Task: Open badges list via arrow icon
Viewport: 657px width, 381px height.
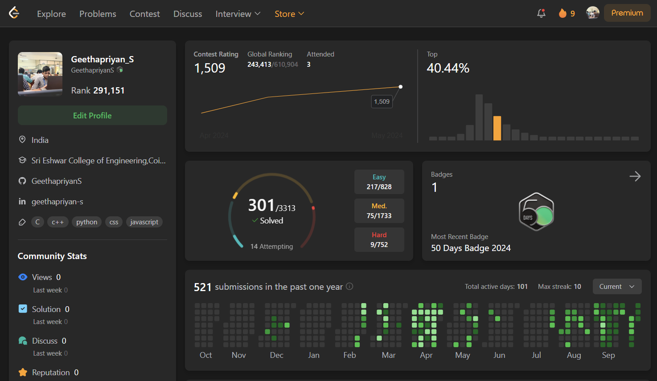Action: pyautogui.click(x=635, y=176)
